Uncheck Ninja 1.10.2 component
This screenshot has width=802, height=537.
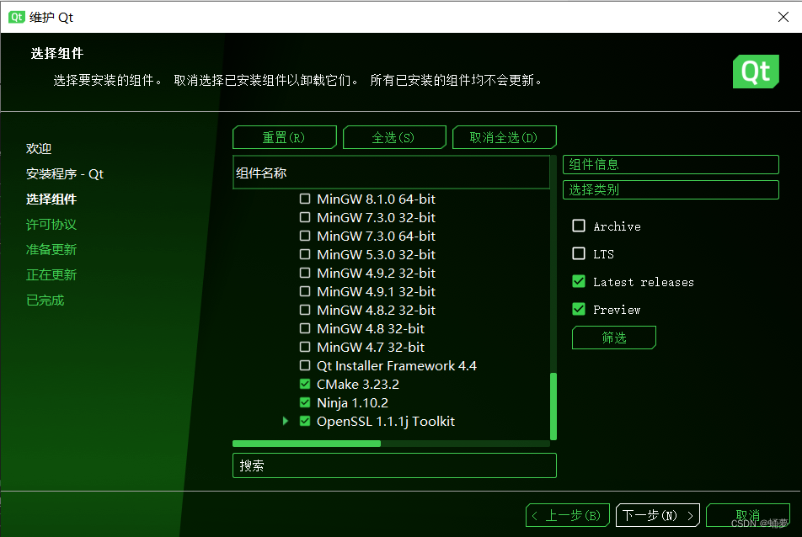(305, 402)
